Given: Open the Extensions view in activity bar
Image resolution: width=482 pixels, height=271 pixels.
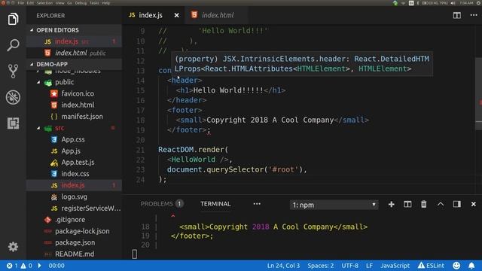Looking at the screenshot, I should click(x=13, y=123).
